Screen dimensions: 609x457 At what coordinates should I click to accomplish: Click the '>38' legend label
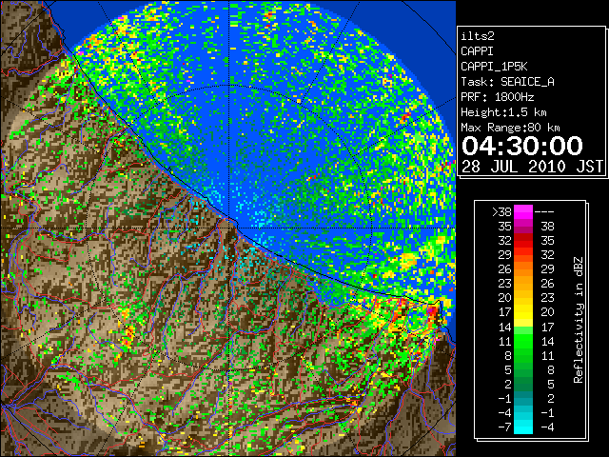(501, 212)
